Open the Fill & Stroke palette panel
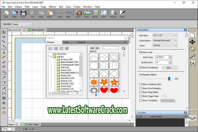 [x=192, y=49]
